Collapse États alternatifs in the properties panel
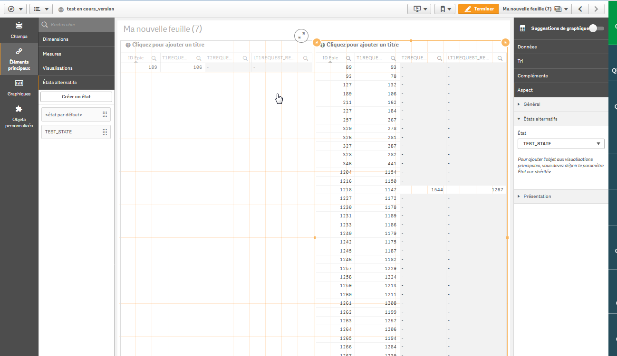This screenshot has width=617, height=356. [x=561, y=119]
